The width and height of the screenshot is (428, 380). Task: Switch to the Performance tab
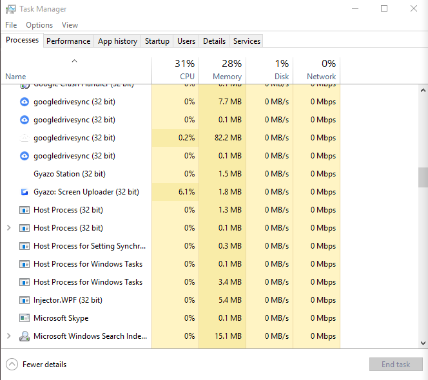point(68,41)
